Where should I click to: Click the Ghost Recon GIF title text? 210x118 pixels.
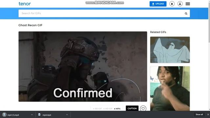(x=31, y=25)
